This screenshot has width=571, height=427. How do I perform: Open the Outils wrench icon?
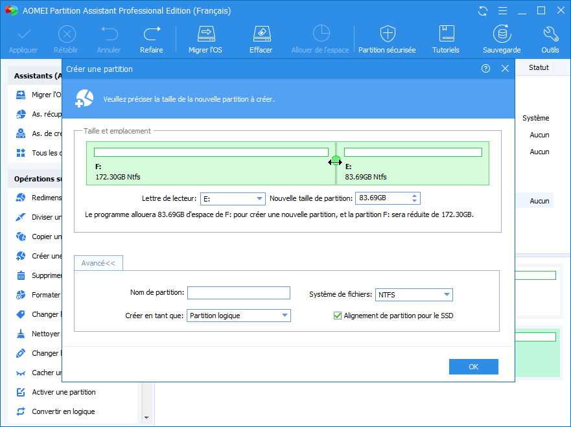click(x=551, y=34)
